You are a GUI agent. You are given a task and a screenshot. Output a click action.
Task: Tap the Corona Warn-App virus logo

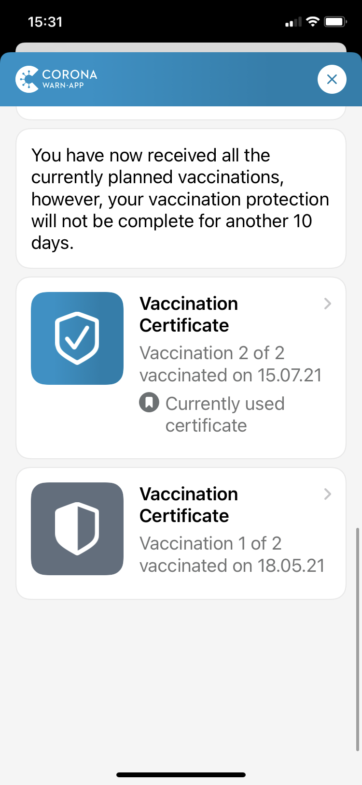tap(27, 79)
